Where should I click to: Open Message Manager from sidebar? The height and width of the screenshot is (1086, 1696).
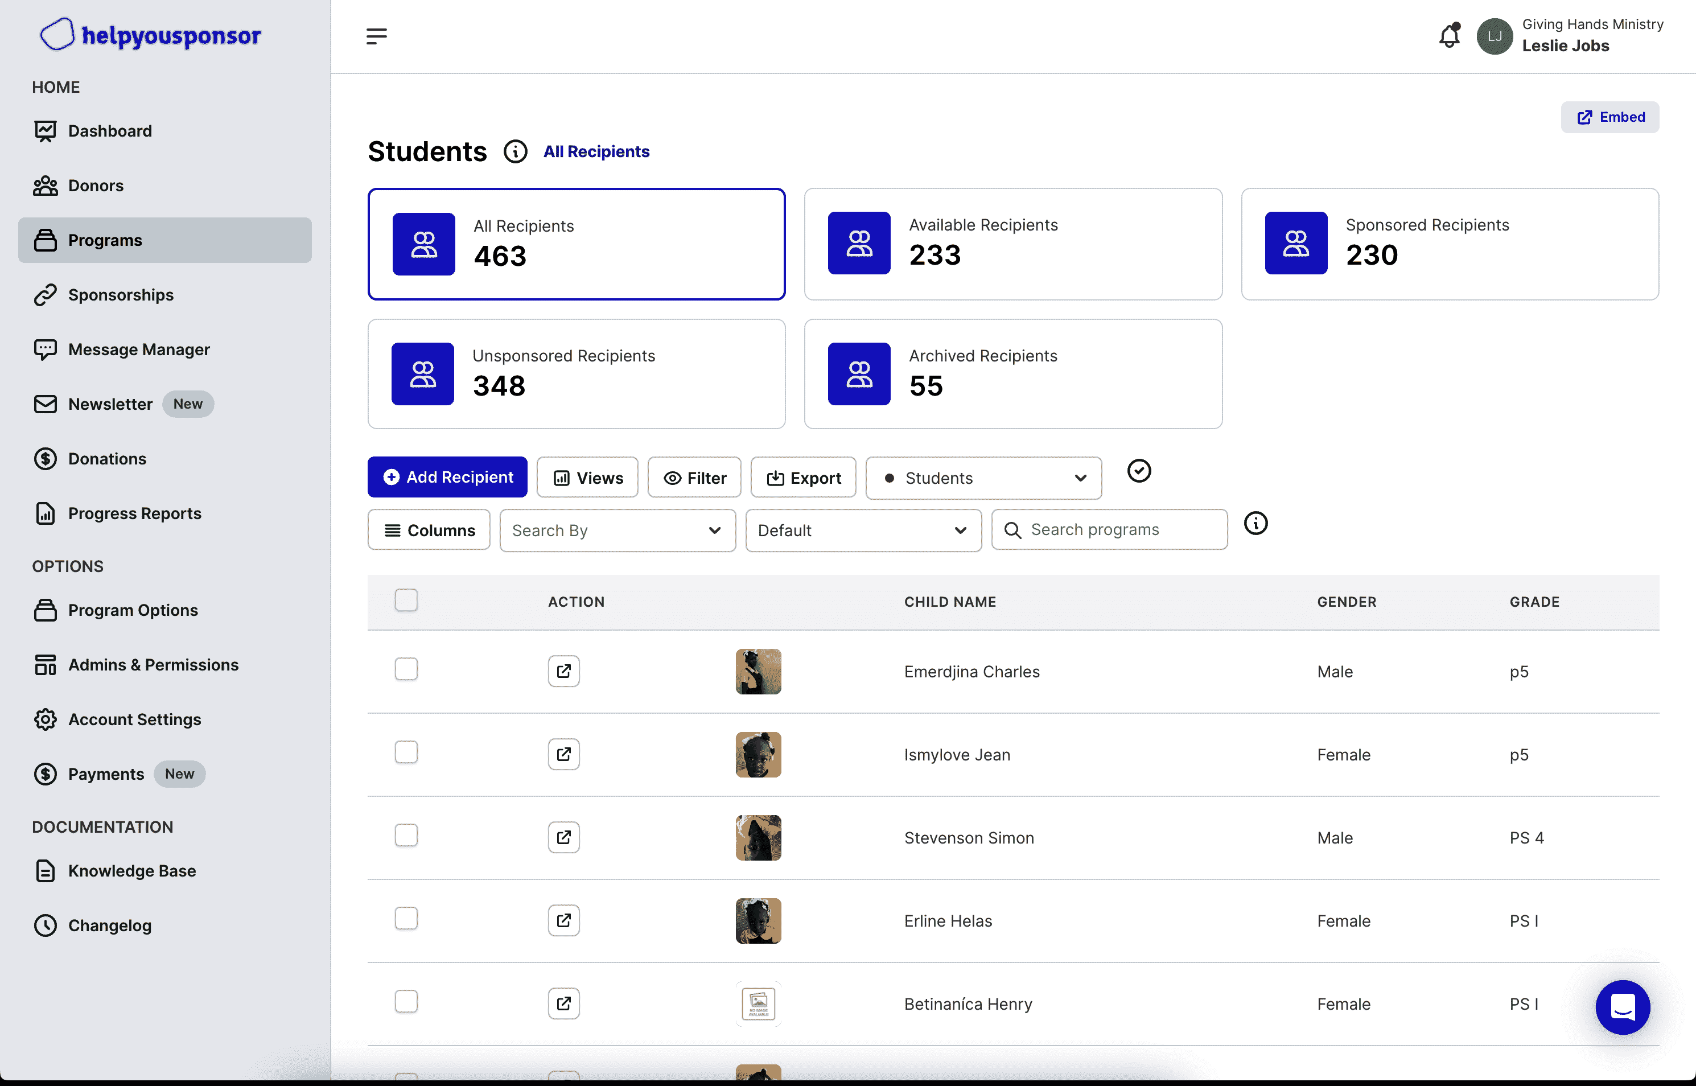click(x=139, y=349)
